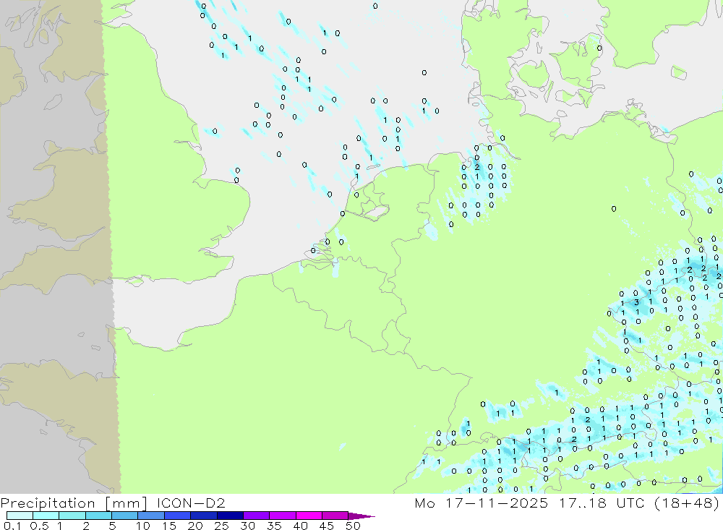The image size is (723, 530).
Task: Pick the 5–10 mm blue legend swatch
Action: pos(124,516)
